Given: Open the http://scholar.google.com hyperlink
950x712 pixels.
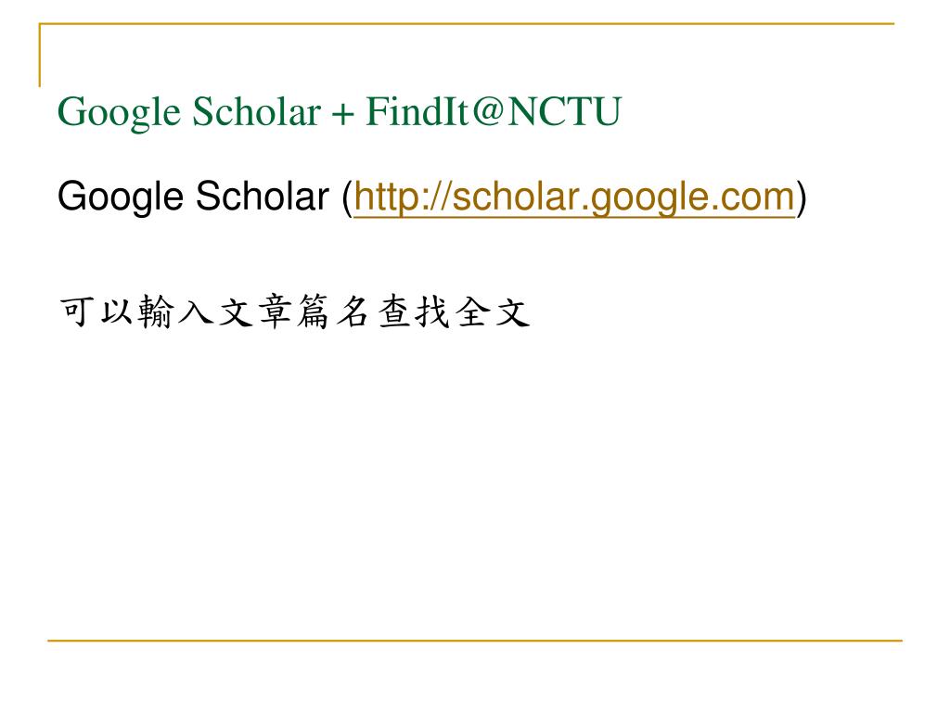Looking at the screenshot, I should (573, 197).
